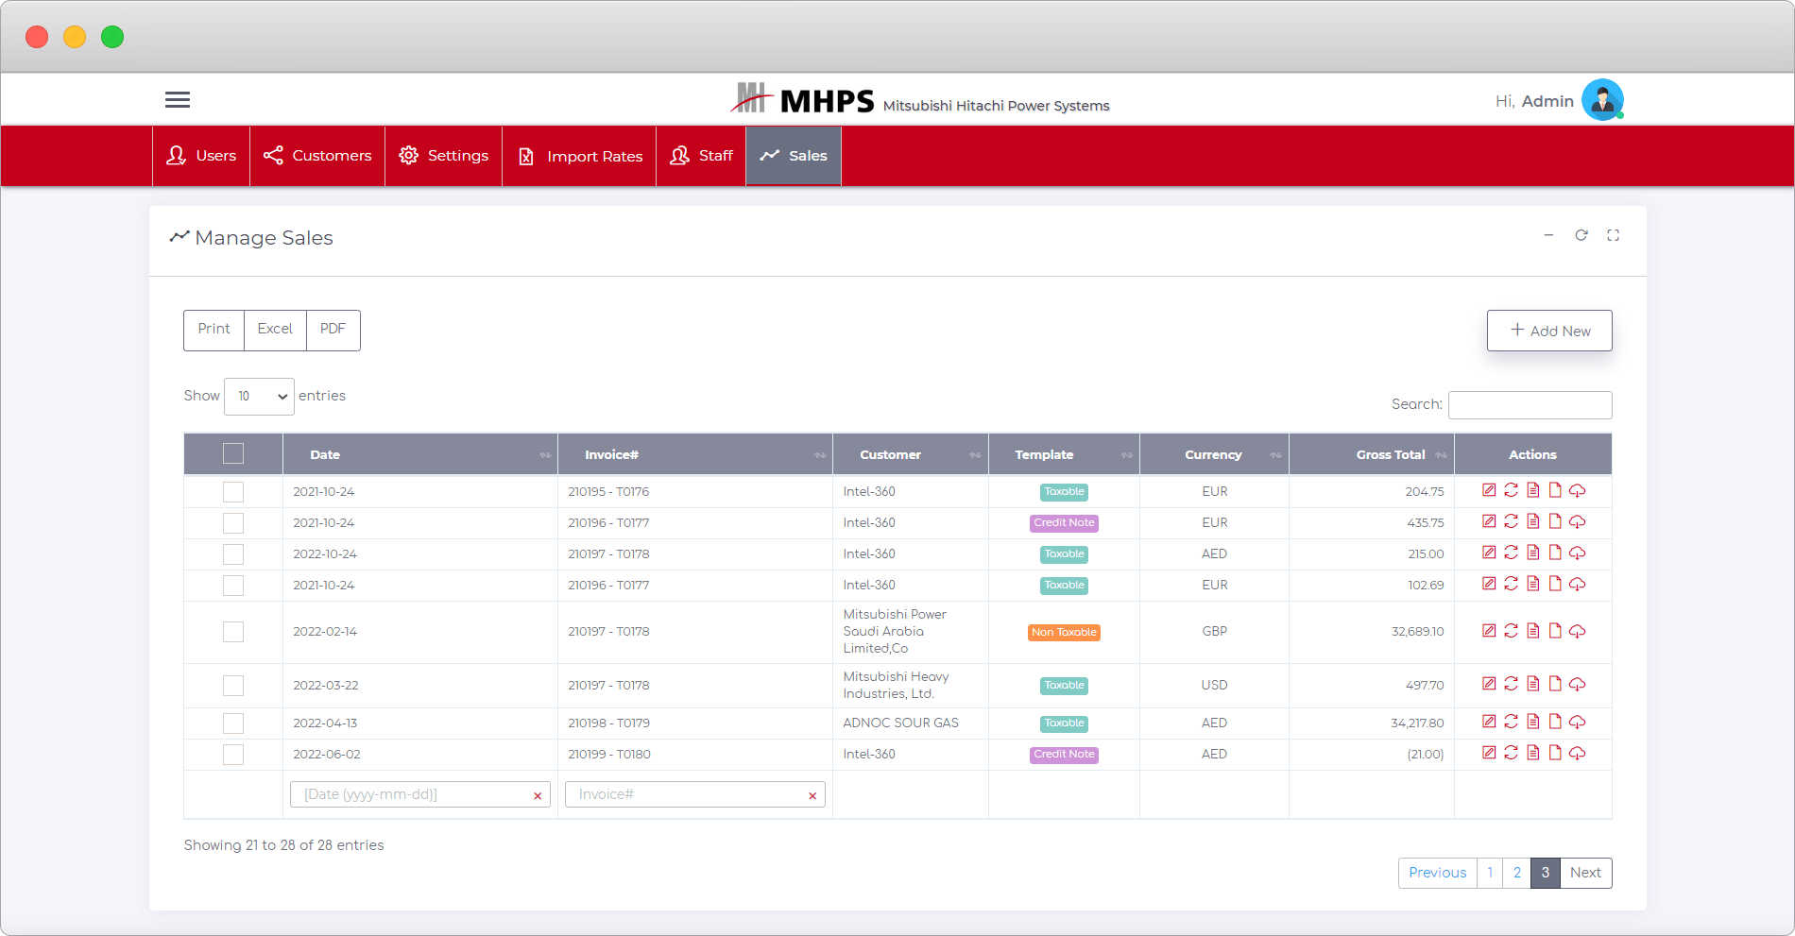Viewport: 1795px width, 936px height.
Task: Open the Admin profile avatar
Action: [x=1602, y=100]
